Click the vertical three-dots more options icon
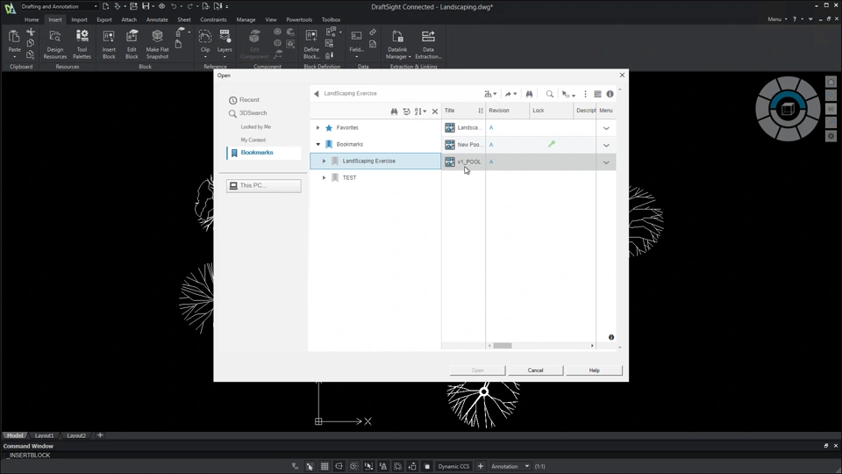The width and height of the screenshot is (842, 474). pyautogui.click(x=585, y=94)
